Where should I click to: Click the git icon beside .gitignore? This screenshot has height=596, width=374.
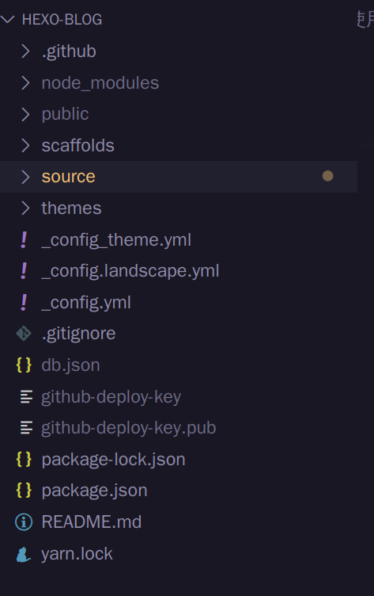pos(24,334)
